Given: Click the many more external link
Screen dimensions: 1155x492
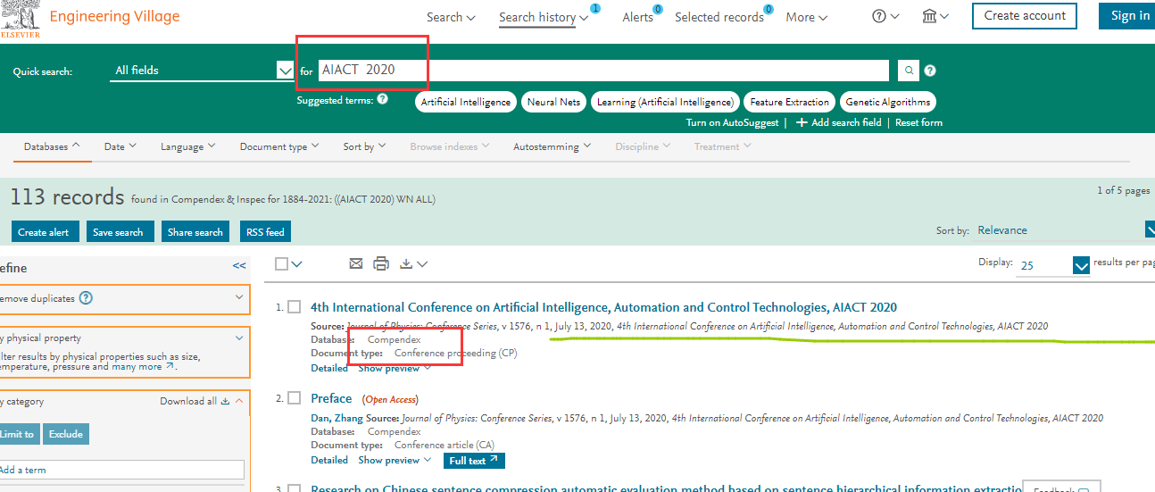Looking at the screenshot, I should click(143, 366).
